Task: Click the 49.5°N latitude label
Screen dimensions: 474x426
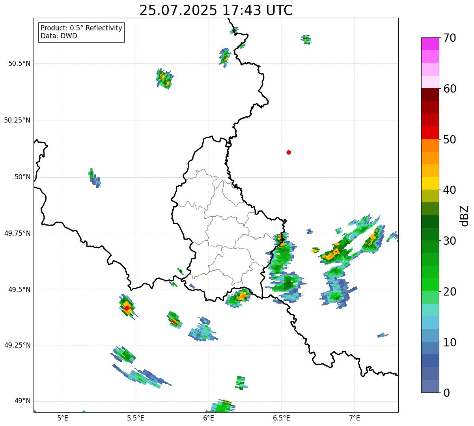Action: [19, 290]
